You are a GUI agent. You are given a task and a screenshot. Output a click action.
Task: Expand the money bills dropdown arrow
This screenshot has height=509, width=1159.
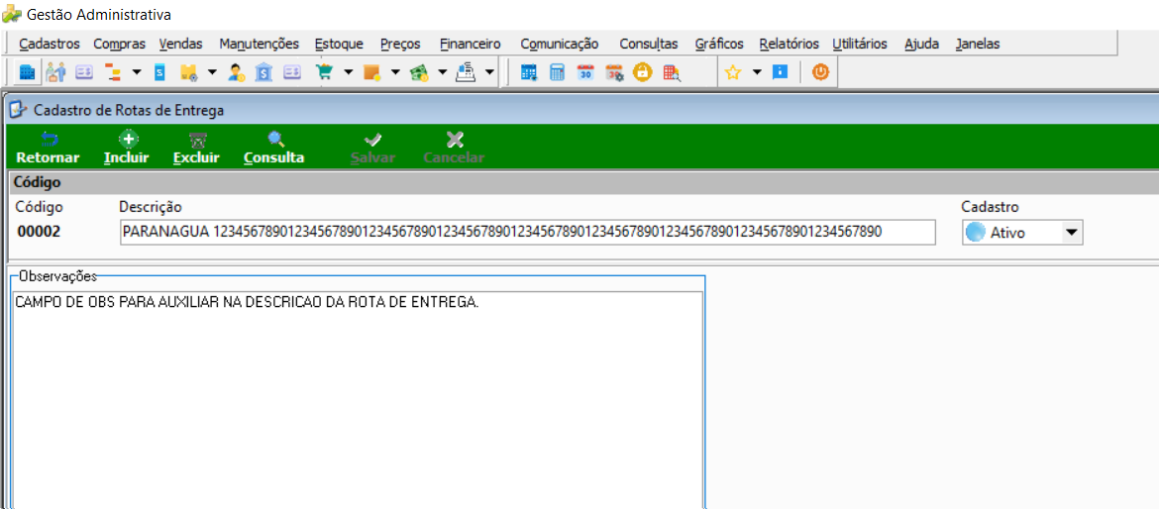[x=443, y=72]
